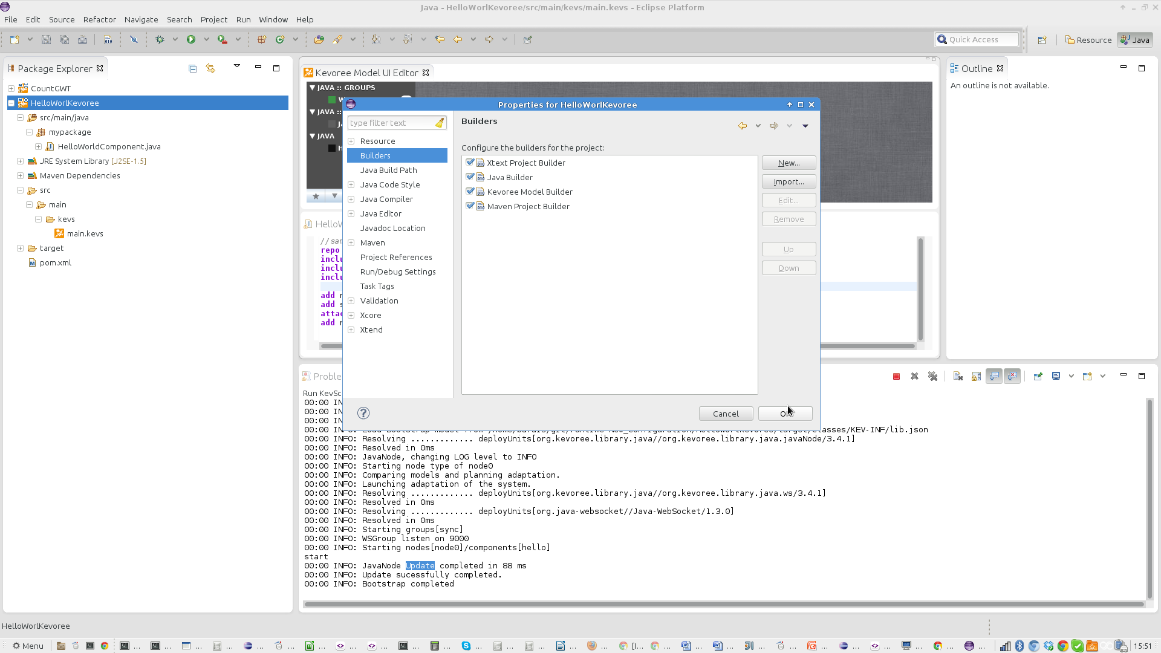Click Collapse All icon in Package Explorer
This screenshot has width=1161, height=653.
(x=192, y=68)
